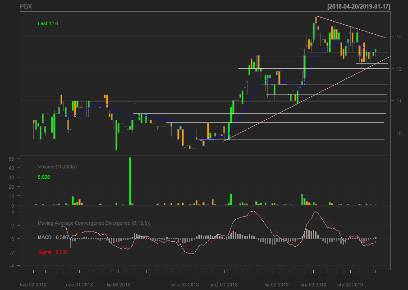Viewport: 408px width, 290px height.
Task: Click the tallest green volume spike bar
Action: 130,181
